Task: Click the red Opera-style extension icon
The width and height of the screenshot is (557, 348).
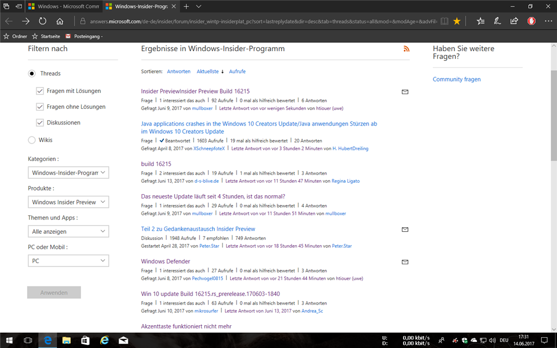Action: [531, 21]
